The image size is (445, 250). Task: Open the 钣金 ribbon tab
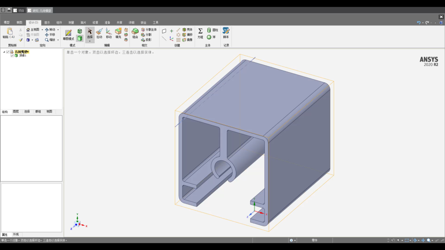tap(144, 23)
